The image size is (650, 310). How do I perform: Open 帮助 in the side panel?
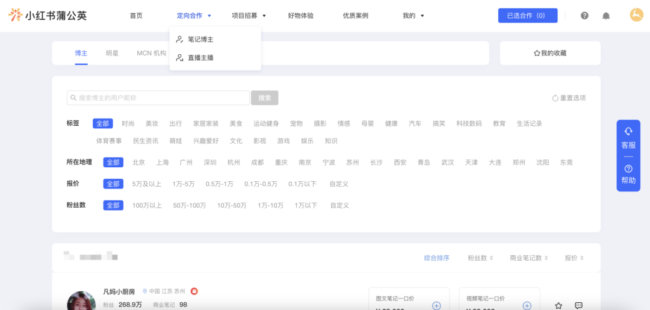(x=628, y=175)
